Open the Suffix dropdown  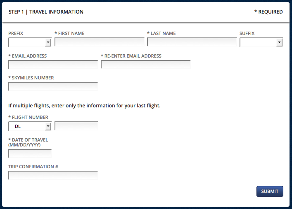coord(261,42)
